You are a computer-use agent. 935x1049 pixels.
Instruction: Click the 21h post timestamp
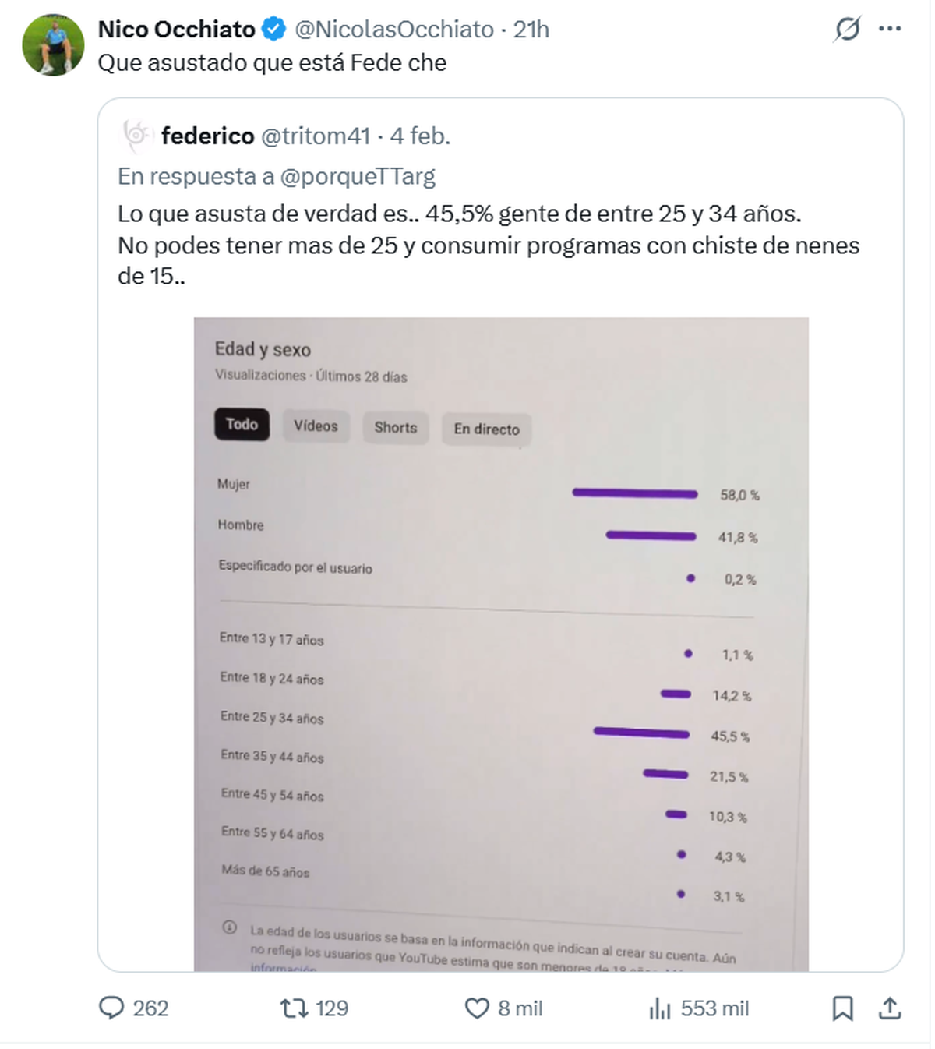point(531,30)
